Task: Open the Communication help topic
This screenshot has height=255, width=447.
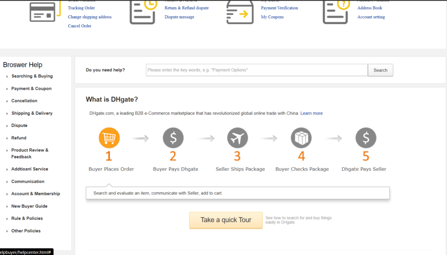Action: click(28, 181)
